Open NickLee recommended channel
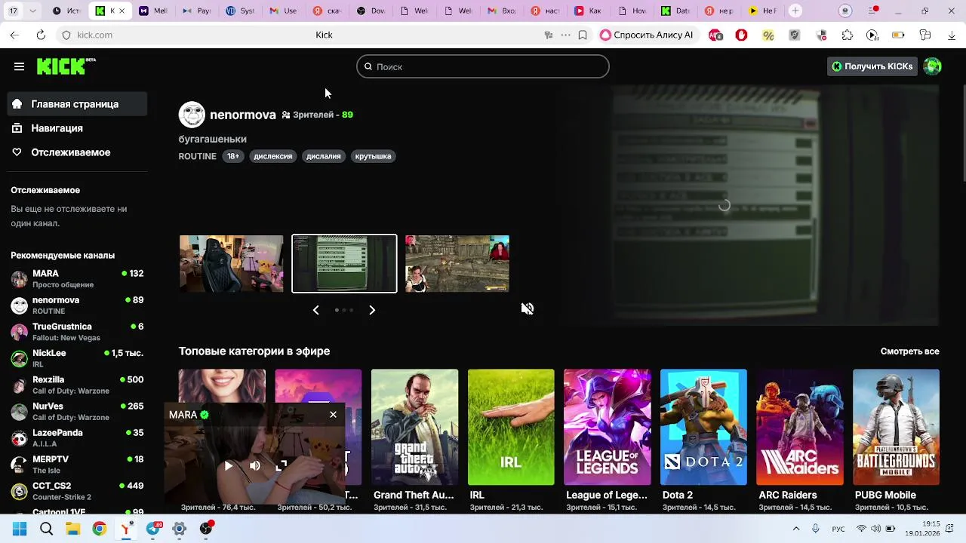 (x=77, y=358)
